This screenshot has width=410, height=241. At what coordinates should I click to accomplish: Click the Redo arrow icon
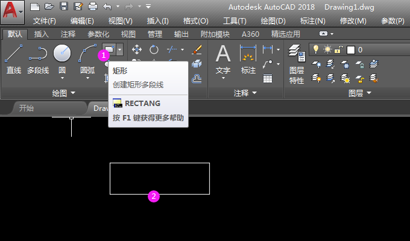129,6
